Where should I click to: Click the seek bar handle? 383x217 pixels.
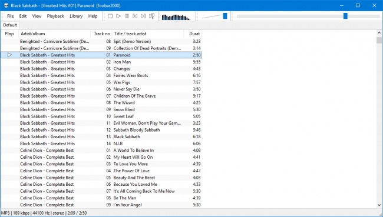(345, 16)
